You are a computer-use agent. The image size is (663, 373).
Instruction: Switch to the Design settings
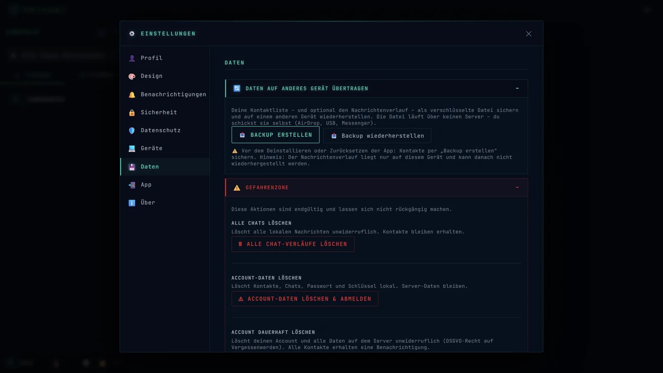pyautogui.click(x=165, y=76)
